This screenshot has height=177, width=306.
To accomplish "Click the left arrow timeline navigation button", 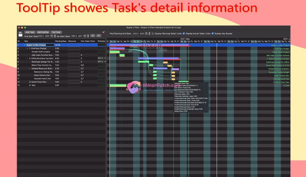I will click(93, 36).
